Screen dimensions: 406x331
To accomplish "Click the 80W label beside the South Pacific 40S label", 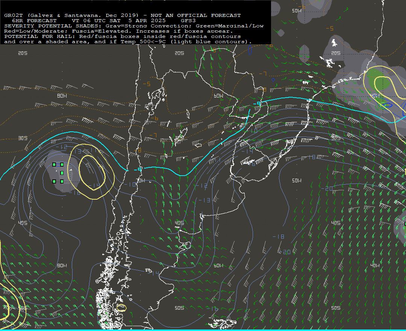I will coord(62,265).
